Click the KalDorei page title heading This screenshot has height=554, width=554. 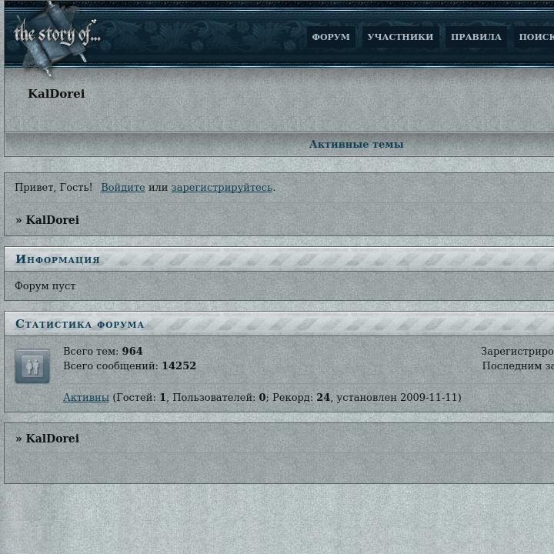pyautogui.click(x=56, y=94)
